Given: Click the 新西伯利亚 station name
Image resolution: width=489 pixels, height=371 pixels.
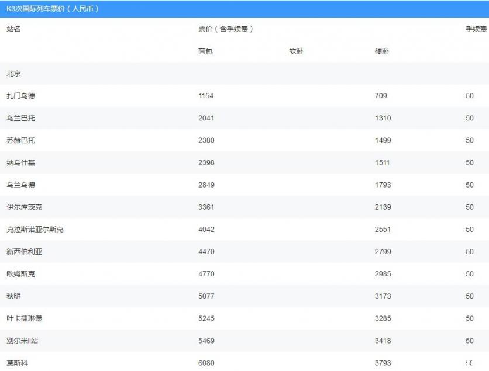Looking at the screenshot, I should pyautogui.click(x=25, y=252).
